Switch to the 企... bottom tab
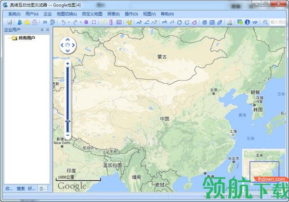This screenshot has height=202, width=289. coord(42,189)
